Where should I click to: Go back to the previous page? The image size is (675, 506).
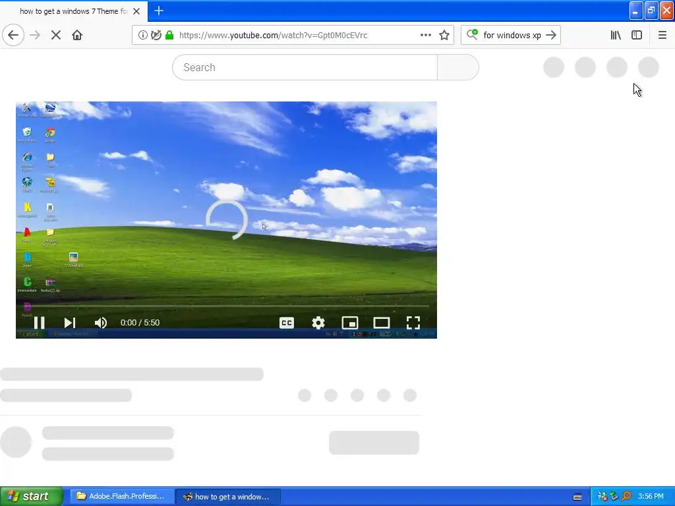pos(13,36)
